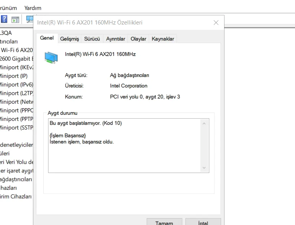
Task: Click the monitor scan hardware toolbar icon
Action: (x=29, y=19)
